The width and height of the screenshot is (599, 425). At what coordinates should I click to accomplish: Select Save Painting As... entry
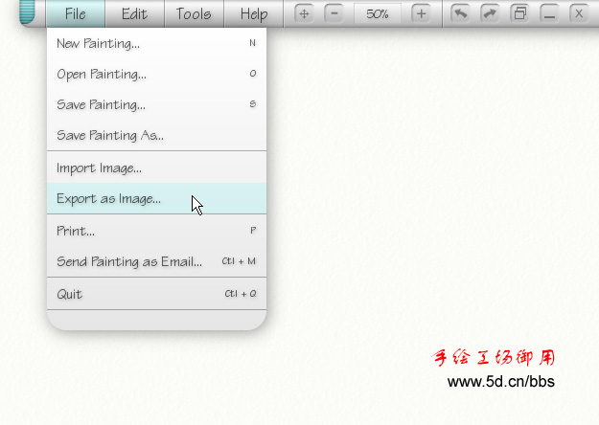pos(156,135)
